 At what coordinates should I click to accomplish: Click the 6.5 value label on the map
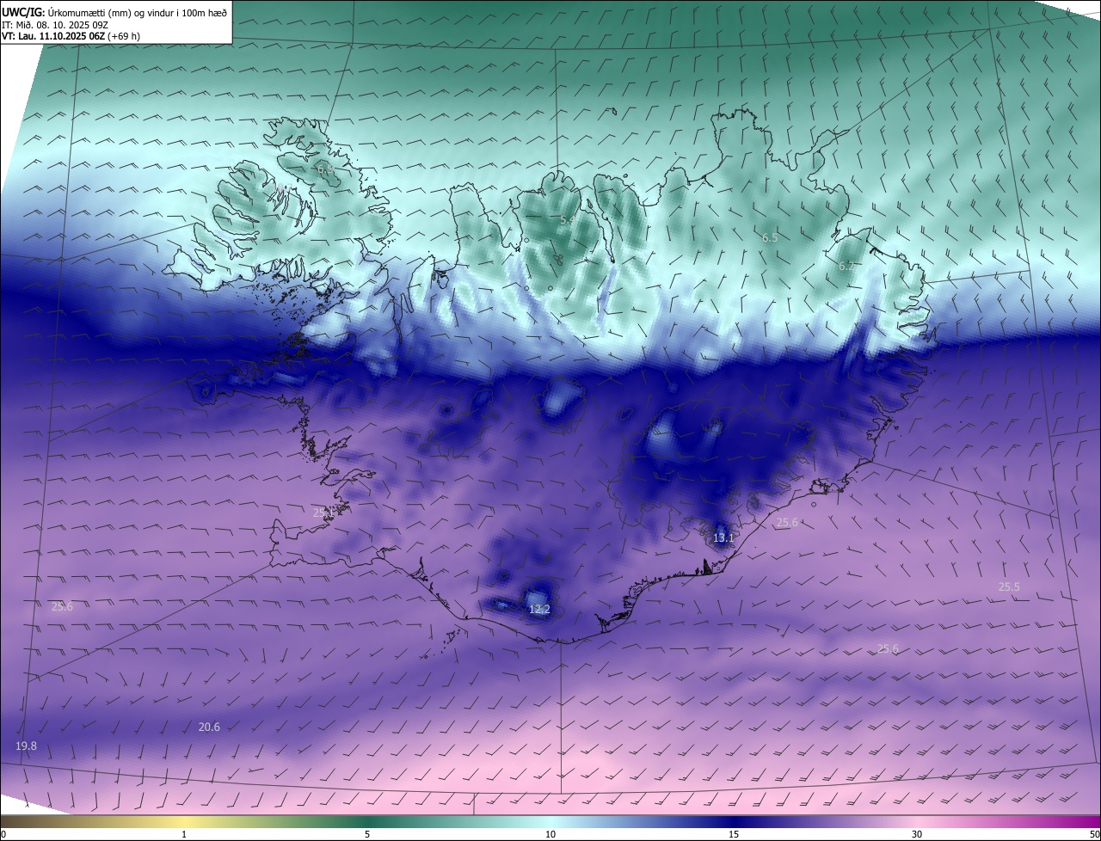(770, 237)
